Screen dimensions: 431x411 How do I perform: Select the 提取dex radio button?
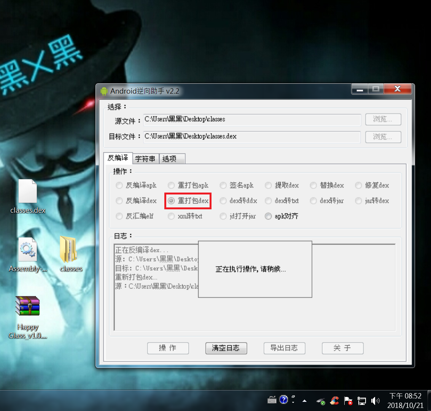(282, 185)
